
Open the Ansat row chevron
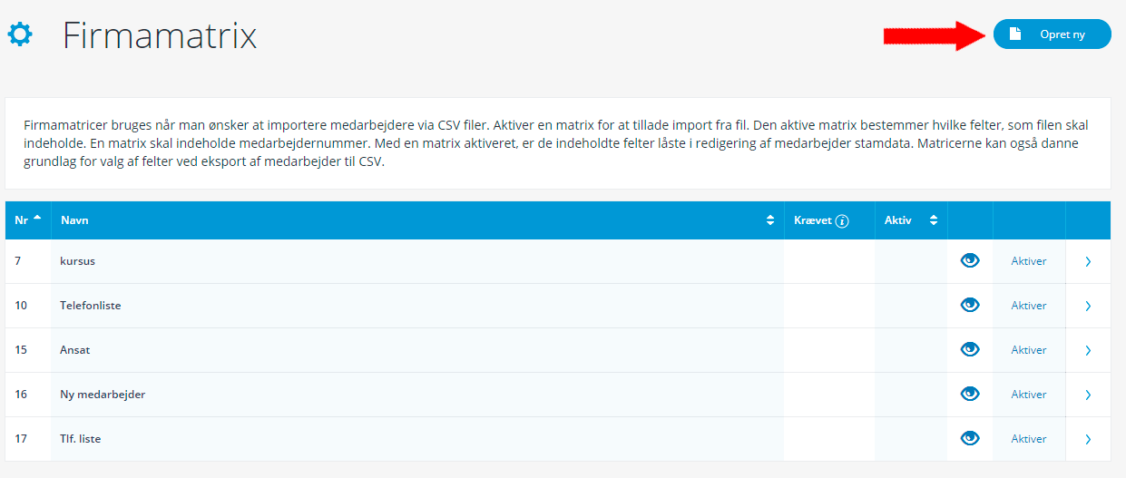[x=1088, y=350]
